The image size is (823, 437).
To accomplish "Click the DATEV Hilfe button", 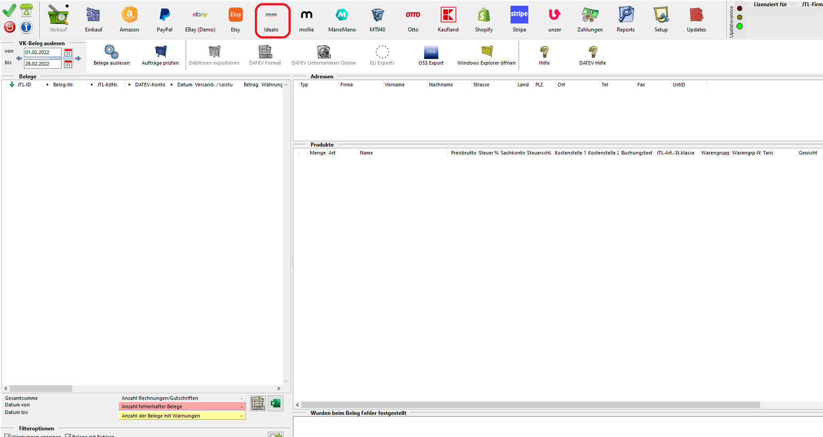I will pyautogui.click(x=592, y=55).
